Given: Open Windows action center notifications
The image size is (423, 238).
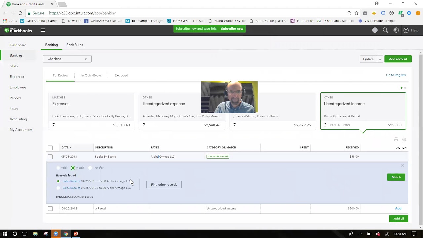Looking at the screenshot, I should [x=414, y=234].
